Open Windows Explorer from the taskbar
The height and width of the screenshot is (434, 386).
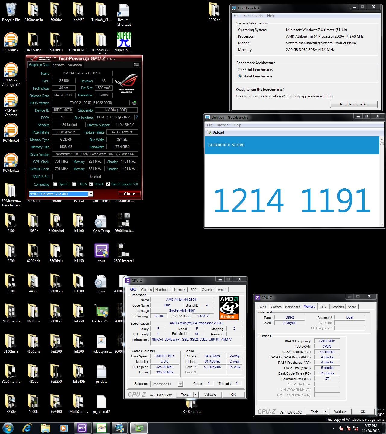[x=45, y=428]
